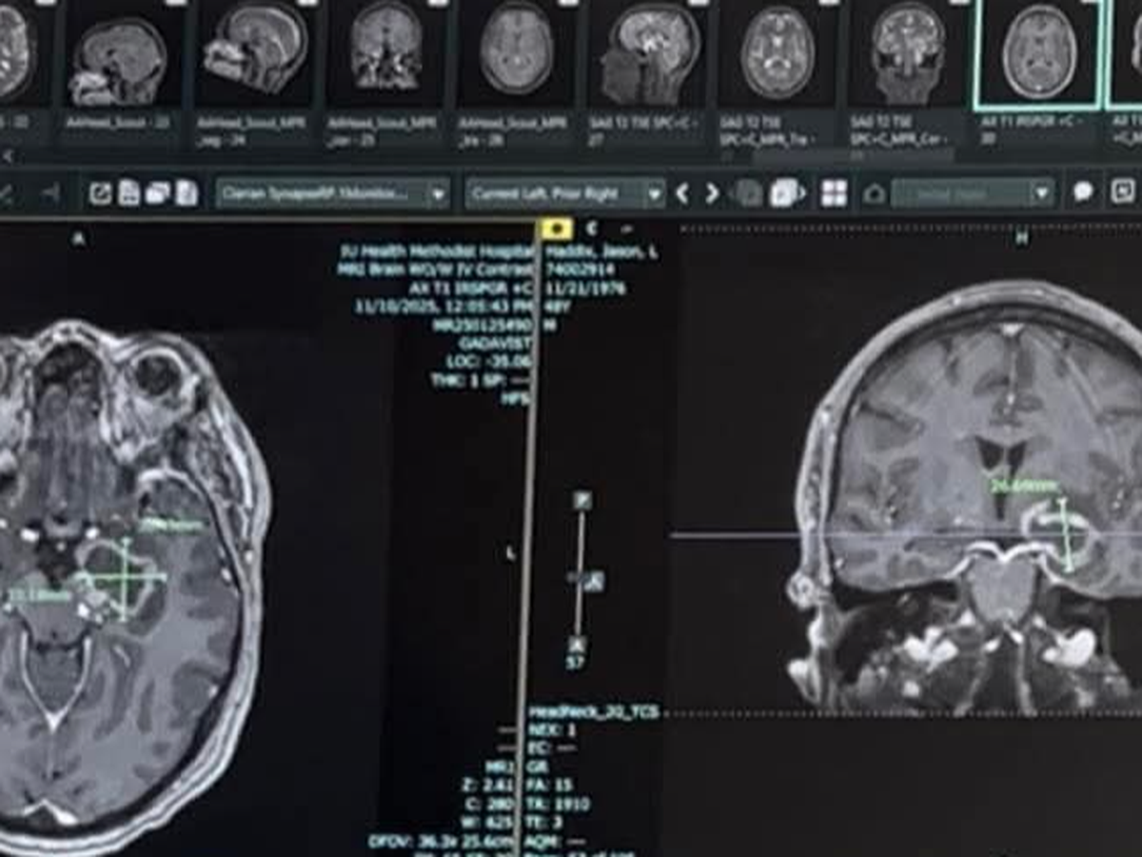1142x857 pixels.
Task: Toggle the crescent icon next to yellow marker
Action: pyautogui.click(x=591, y=229)
